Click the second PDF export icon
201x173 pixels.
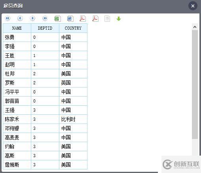[95, 19]
